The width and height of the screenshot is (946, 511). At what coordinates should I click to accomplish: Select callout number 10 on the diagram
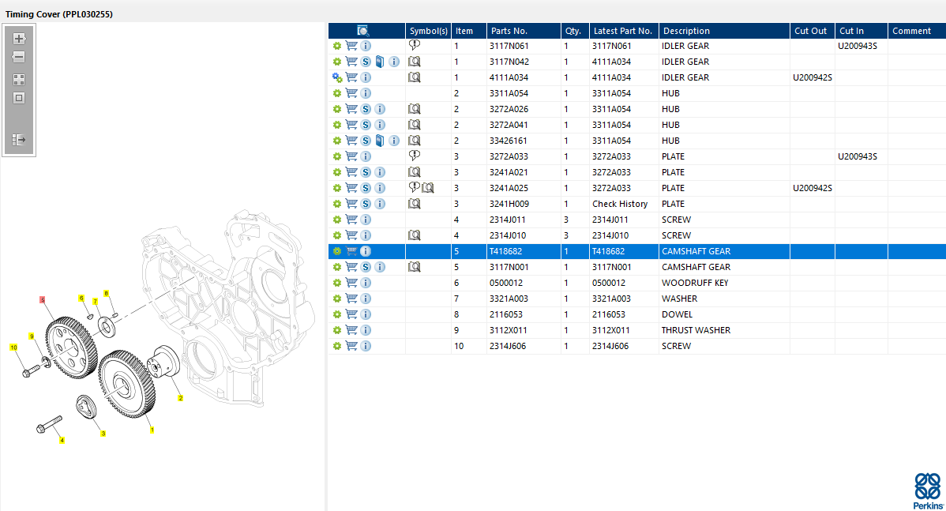(x=13, y=348)
